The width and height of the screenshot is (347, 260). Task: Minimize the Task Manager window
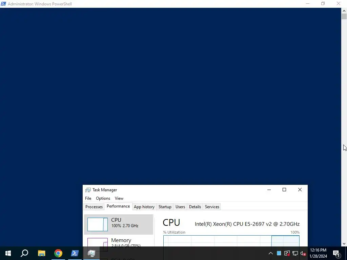pyautogui.click(x=269, y=190)
